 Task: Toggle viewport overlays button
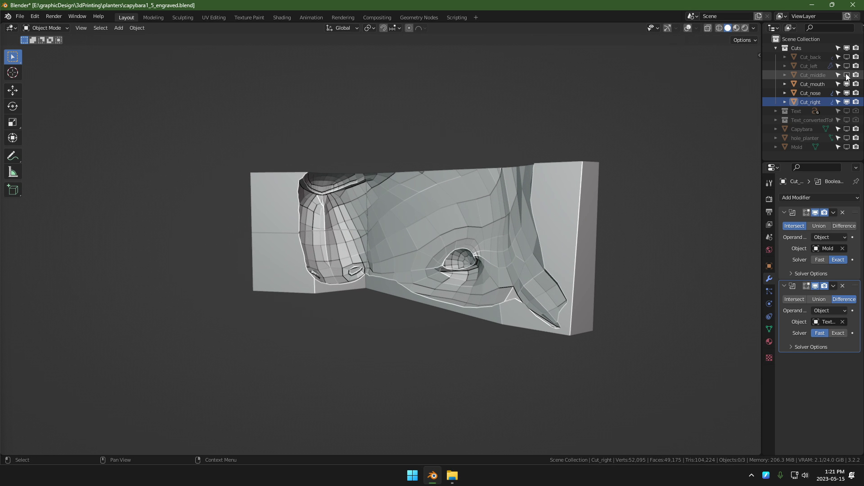688,28
